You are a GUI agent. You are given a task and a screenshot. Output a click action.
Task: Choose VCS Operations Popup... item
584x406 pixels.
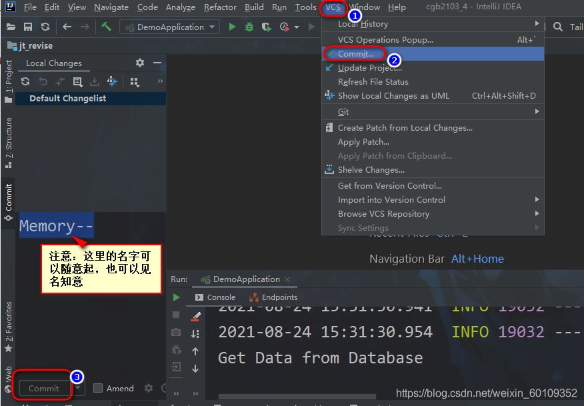coord(433,39)
